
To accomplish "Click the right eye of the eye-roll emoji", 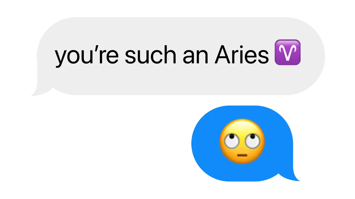I will click(x=252, y=140).
